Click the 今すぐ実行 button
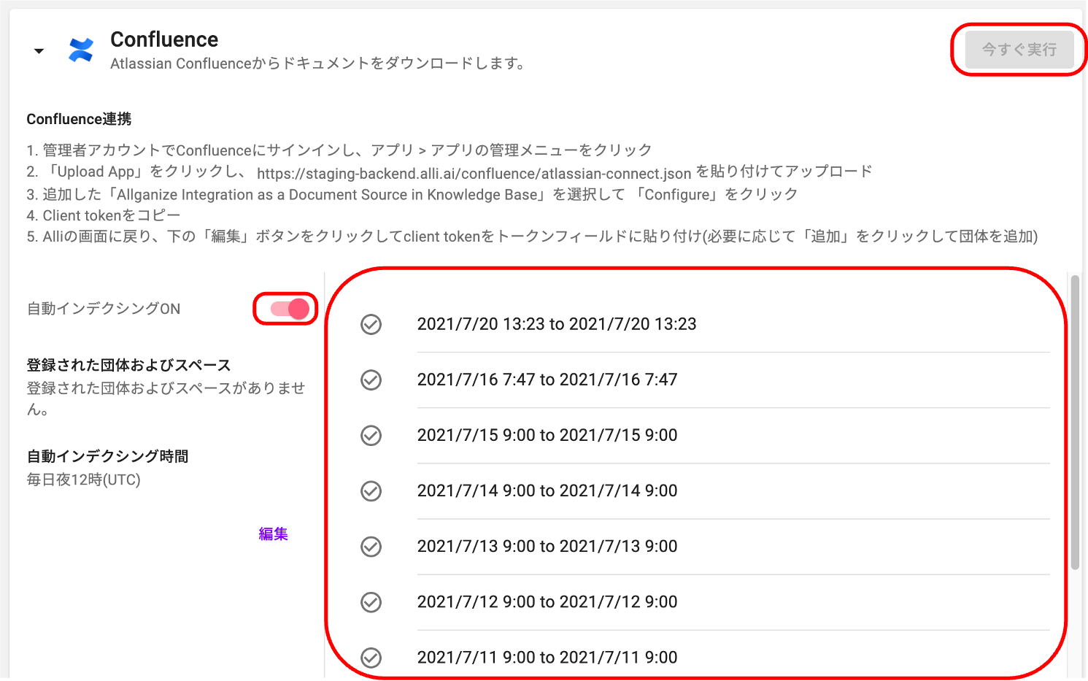Viewport: 1088px width, 681px height. (x=1019, y=50)
